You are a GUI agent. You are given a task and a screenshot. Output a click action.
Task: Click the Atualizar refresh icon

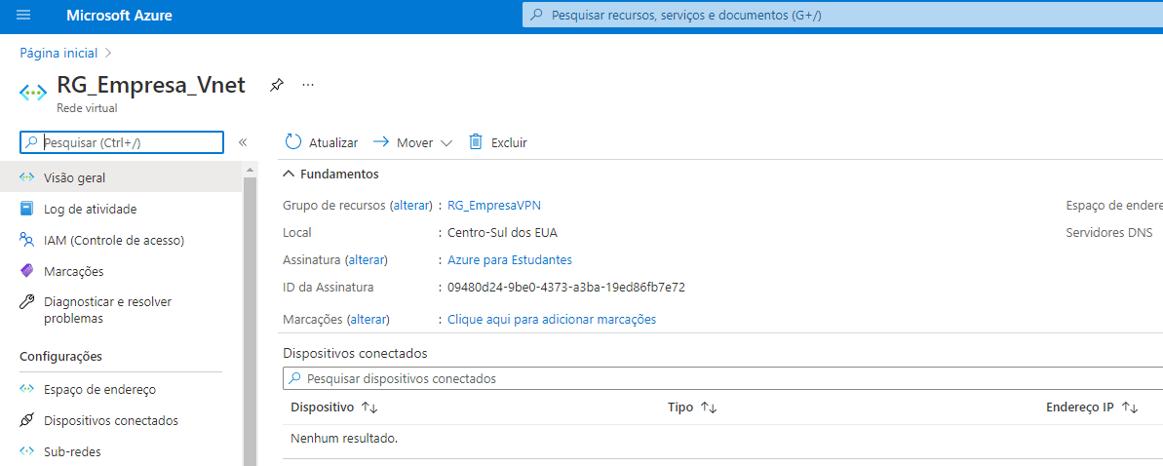[293, 141]
